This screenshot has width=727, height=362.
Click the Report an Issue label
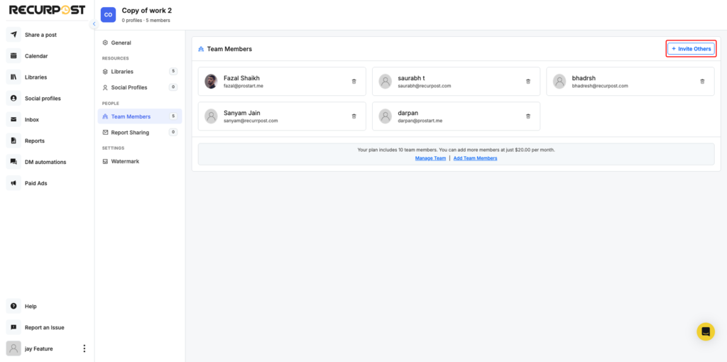coord(45,327)
